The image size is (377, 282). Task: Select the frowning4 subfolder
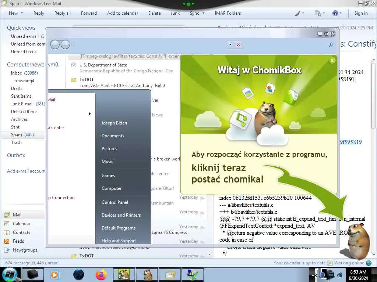coord(24,81)
